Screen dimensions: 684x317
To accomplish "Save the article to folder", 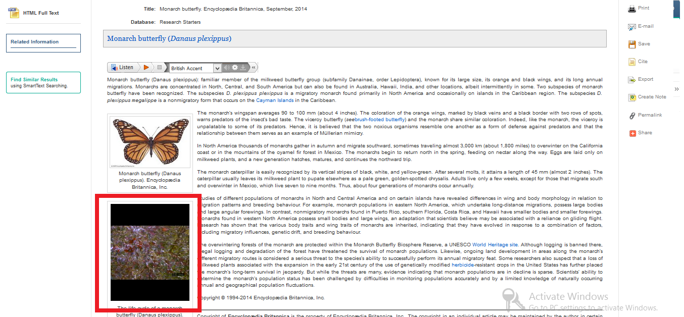I will [x=639, y=44].
